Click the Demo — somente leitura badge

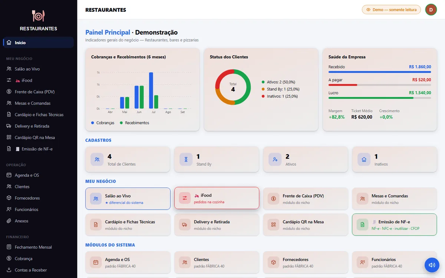[x=391, y=10]
